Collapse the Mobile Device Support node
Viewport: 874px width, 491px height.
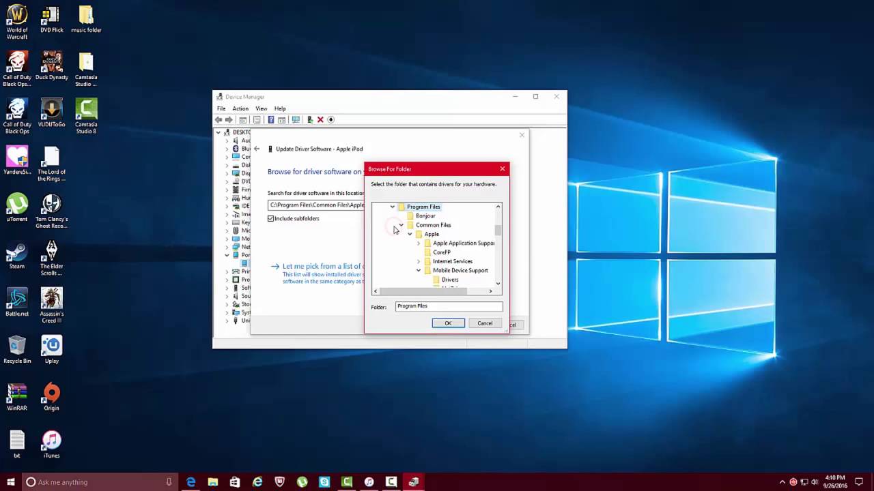click(419, 270)
